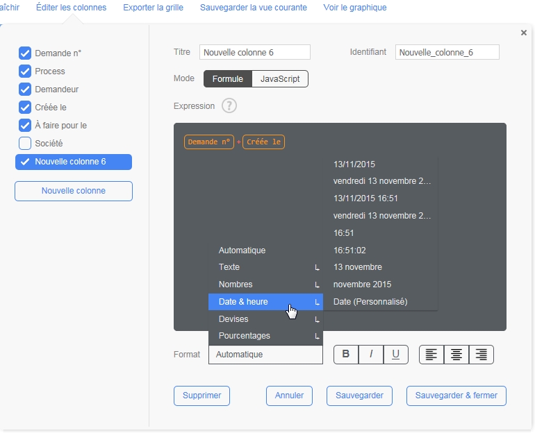The width and height of the screenshot is (535, 433).
Task: Center-align the column text
Action: point(456,355)
